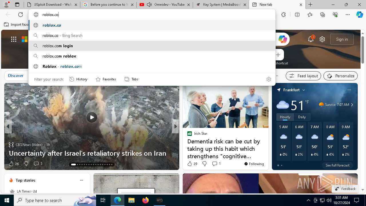Open Settings and more ellipsis menu
This screenshot has width=366, height=206.
click(348, 15)
